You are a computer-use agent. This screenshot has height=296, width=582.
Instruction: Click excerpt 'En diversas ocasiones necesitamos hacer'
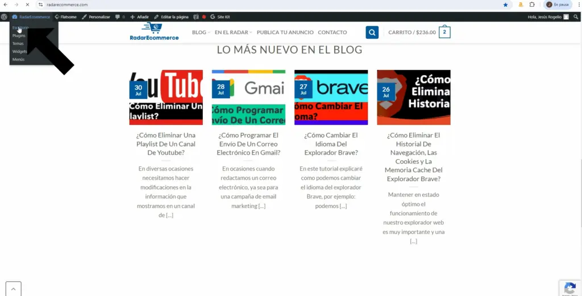[166, 192]
